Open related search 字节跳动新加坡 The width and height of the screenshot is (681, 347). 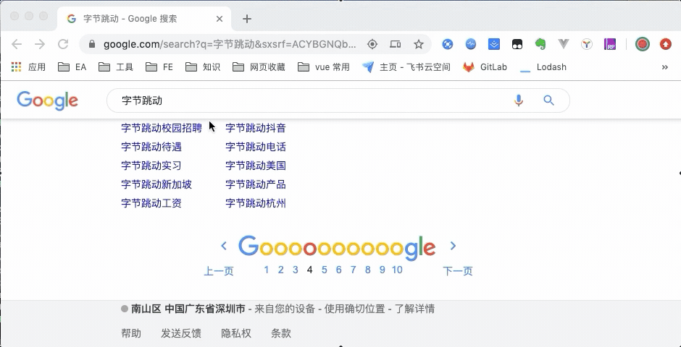(156, 184)
